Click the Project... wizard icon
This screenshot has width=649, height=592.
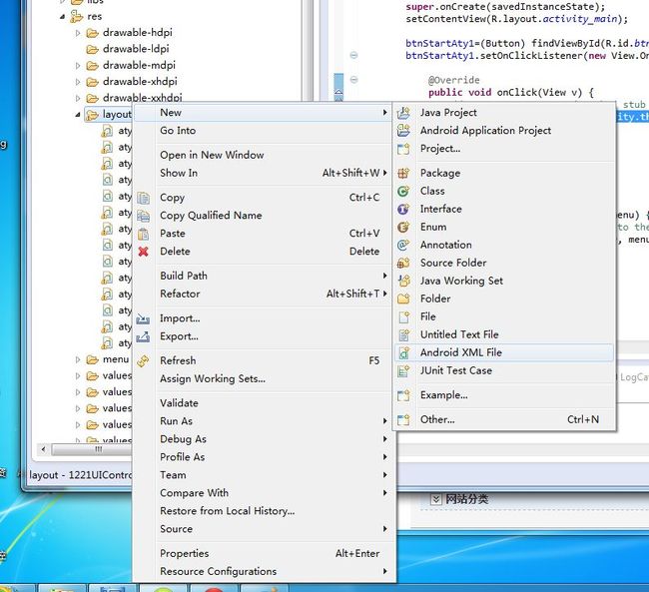pos(403,149)
